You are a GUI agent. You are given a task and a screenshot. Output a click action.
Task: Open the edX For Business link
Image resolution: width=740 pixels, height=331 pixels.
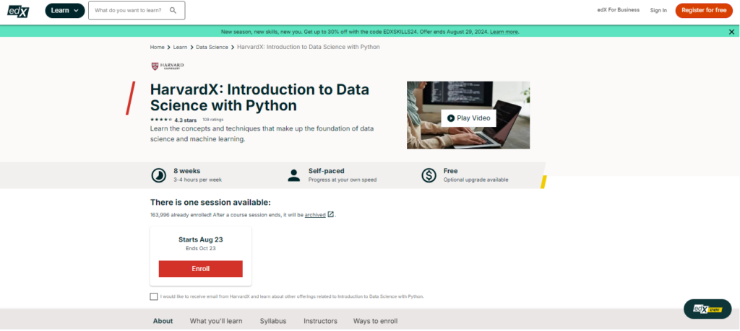tap(619, 10)
